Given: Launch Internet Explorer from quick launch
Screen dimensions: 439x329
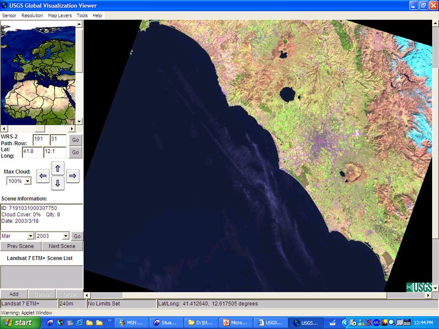Looking at the screenshot, I should tap(80, 323).
